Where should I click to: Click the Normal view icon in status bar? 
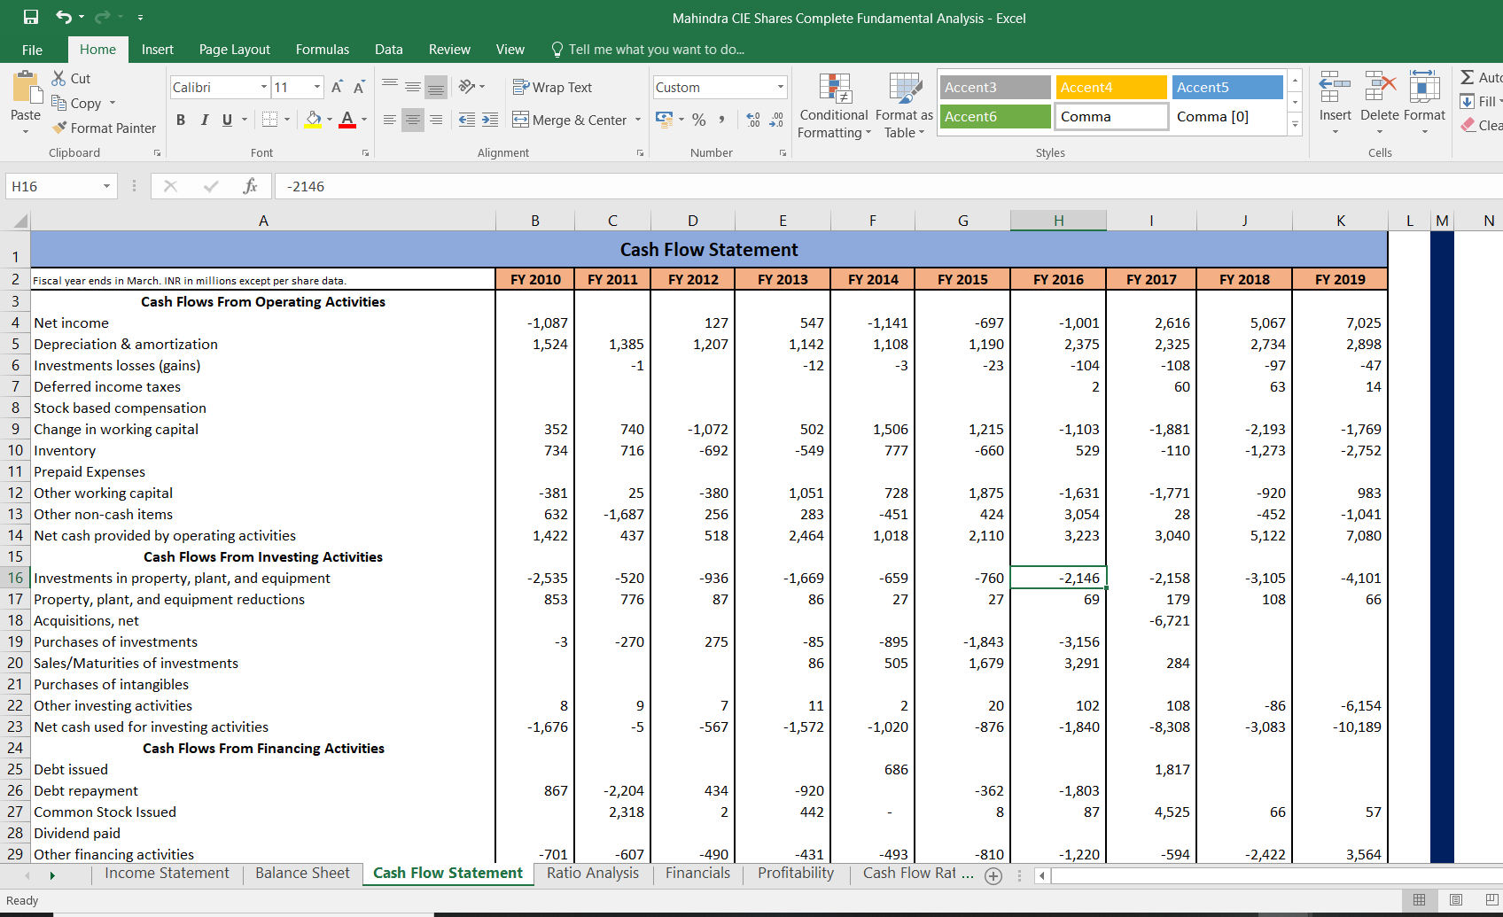click(1419, 900)
